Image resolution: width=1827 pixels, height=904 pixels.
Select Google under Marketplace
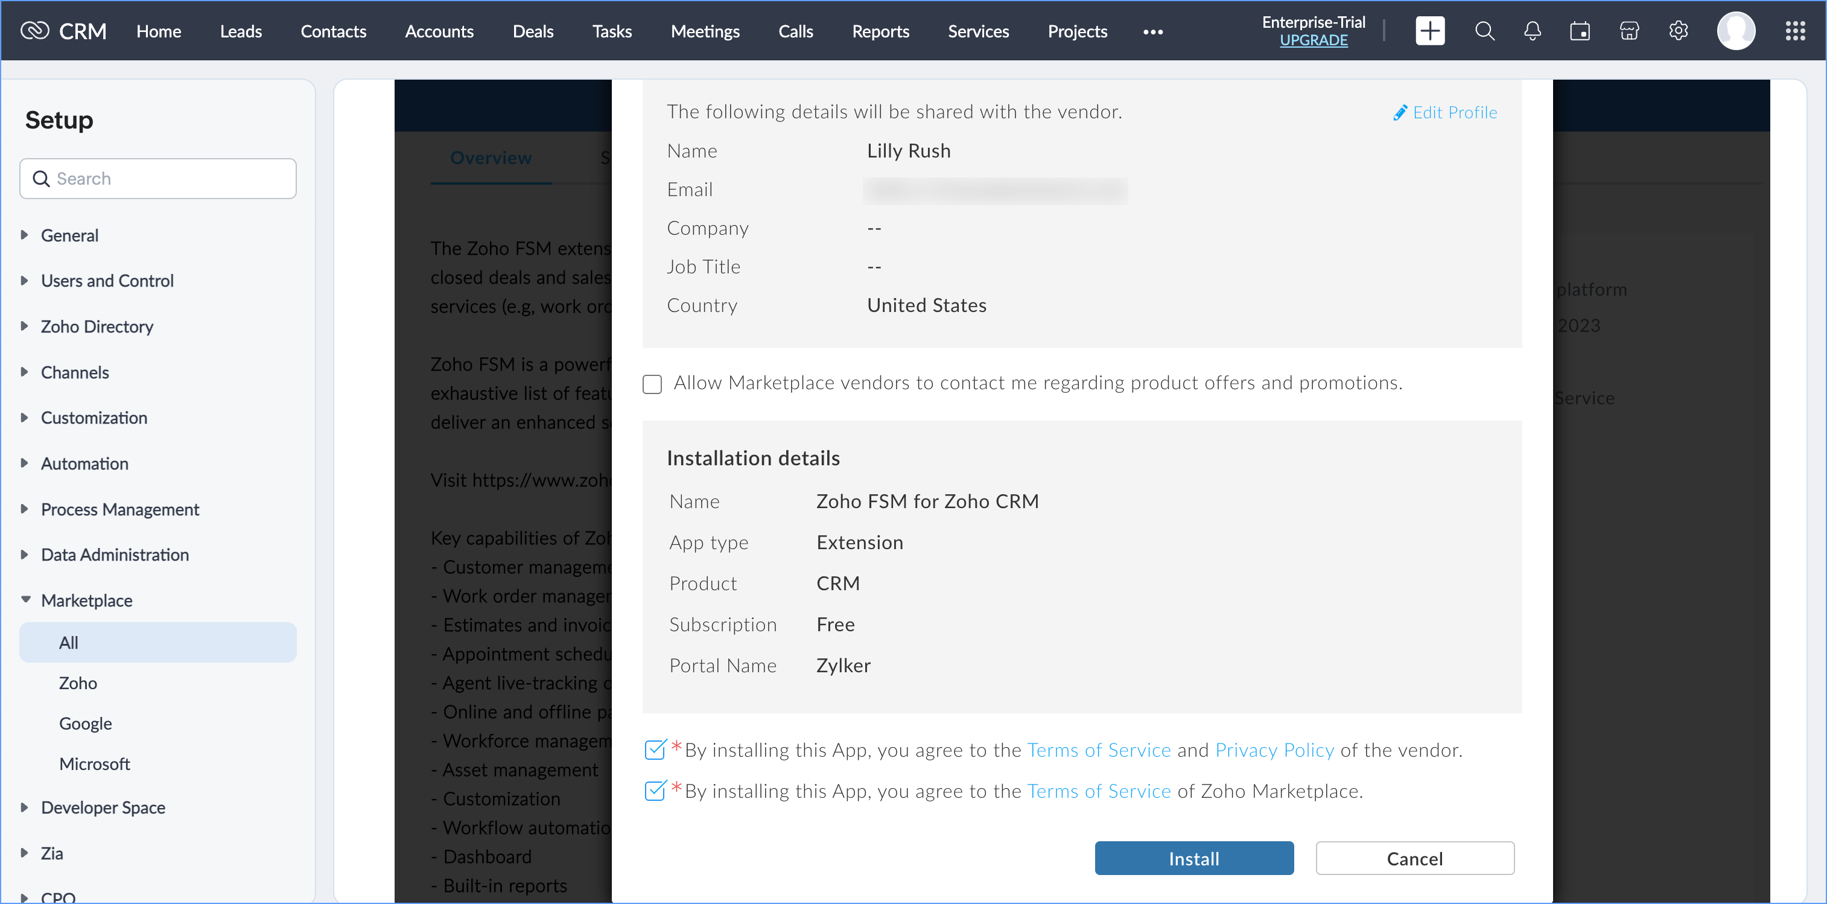85,723
